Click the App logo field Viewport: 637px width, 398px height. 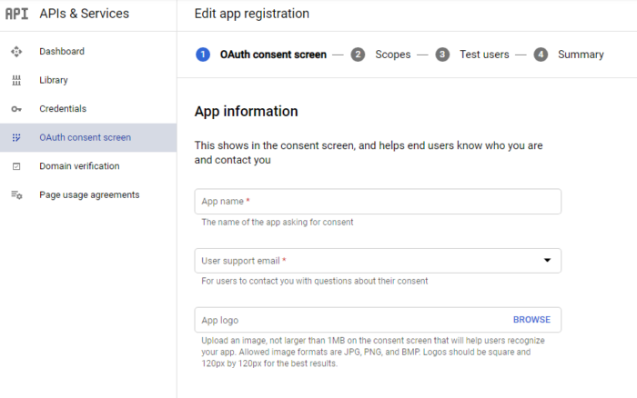point(378,320)
